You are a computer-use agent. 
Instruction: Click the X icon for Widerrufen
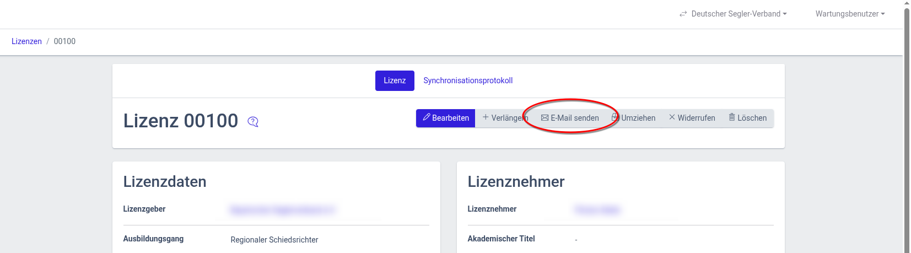pos(672,117)
